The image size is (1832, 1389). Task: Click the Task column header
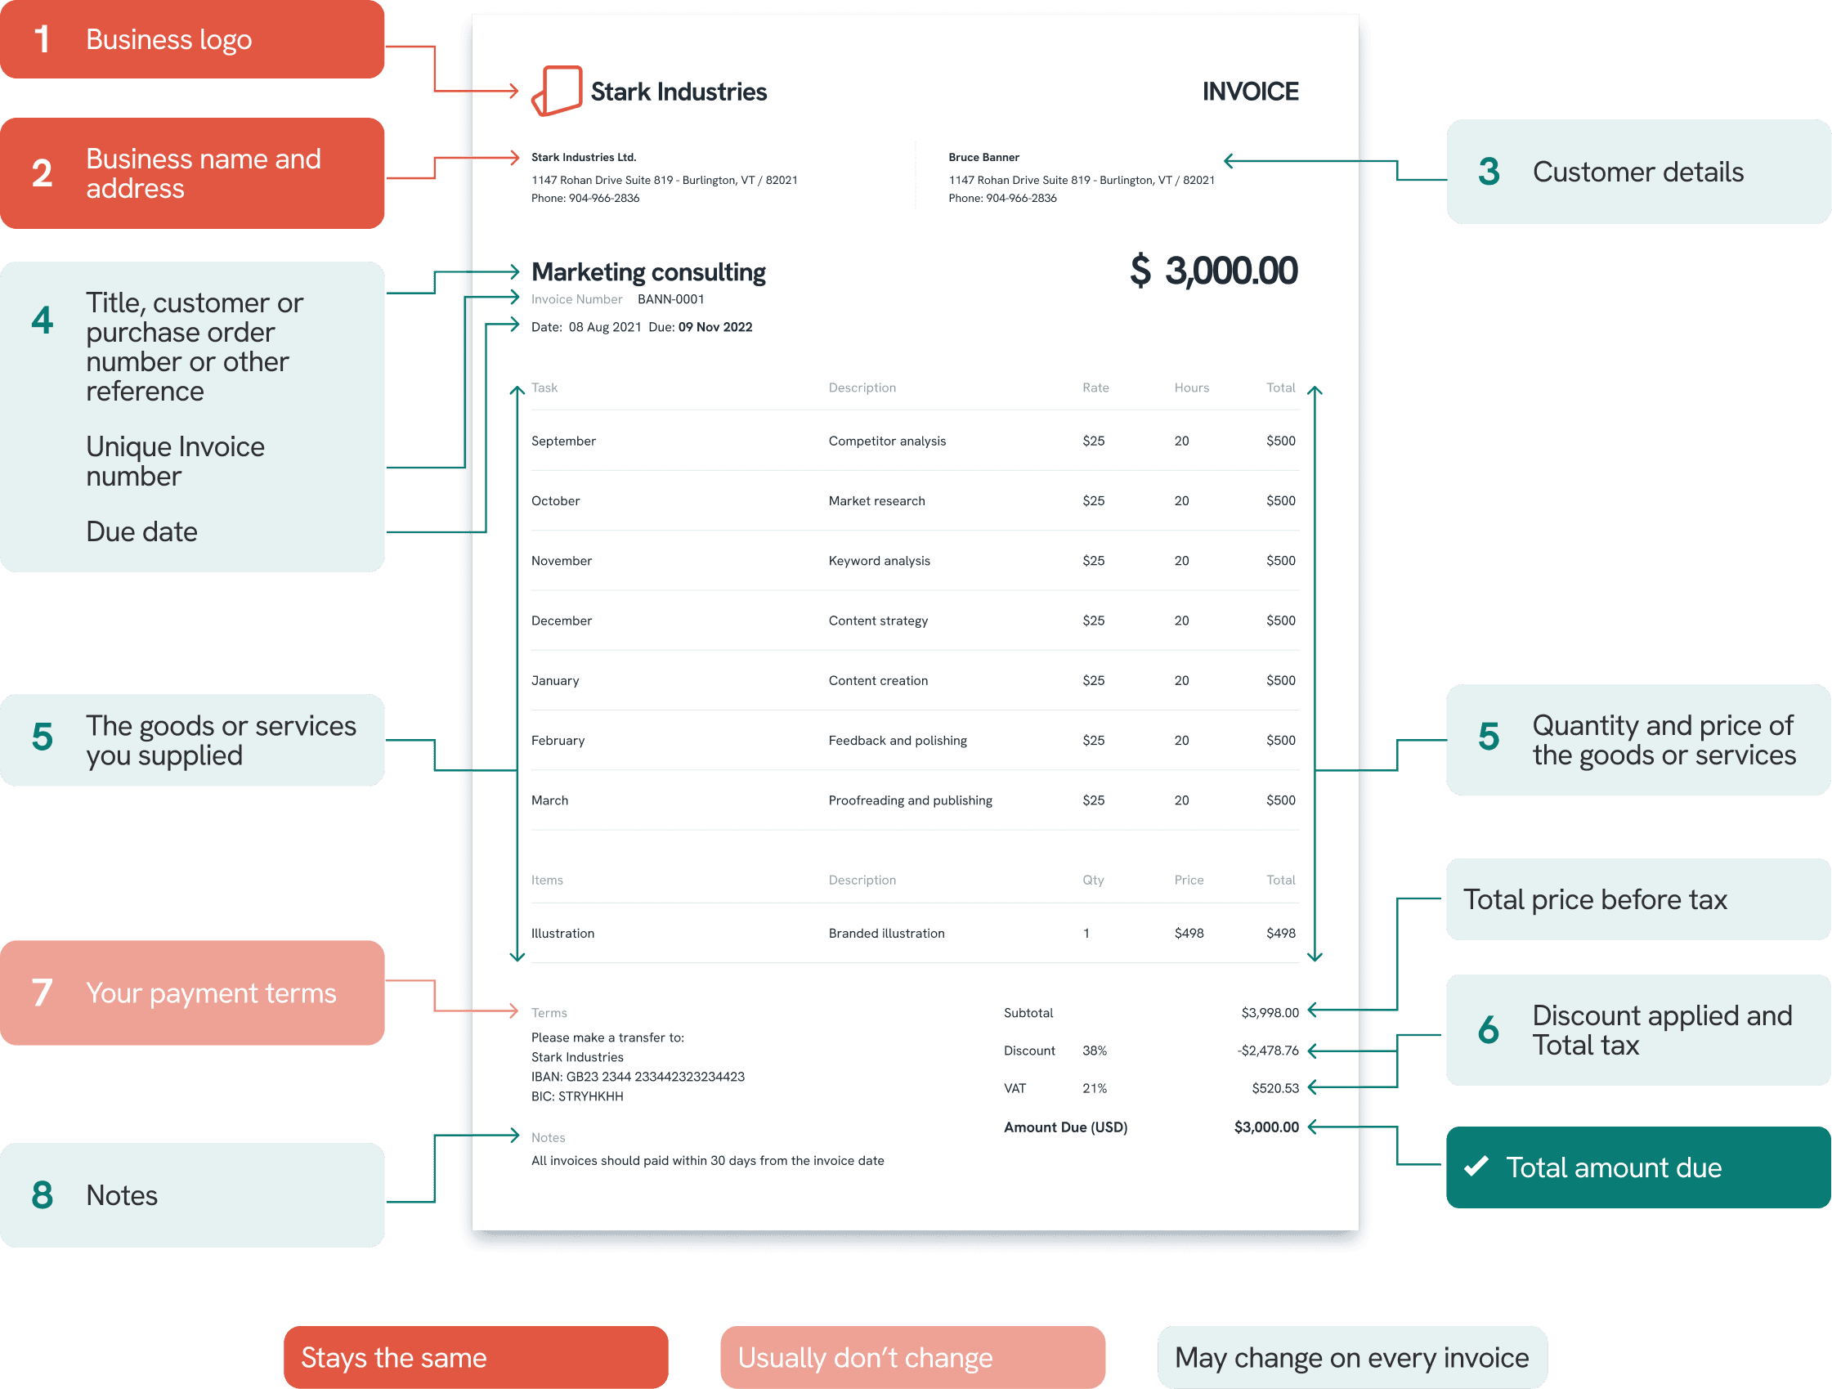(x=544, y=388)
